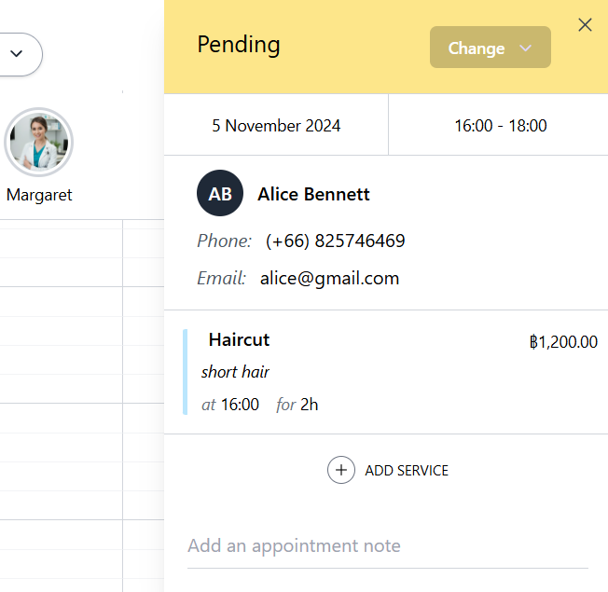The width and height of the screenshot is (608, 592).
Task: Open the Change status dropdown
Action: click(x=490, y=48)
